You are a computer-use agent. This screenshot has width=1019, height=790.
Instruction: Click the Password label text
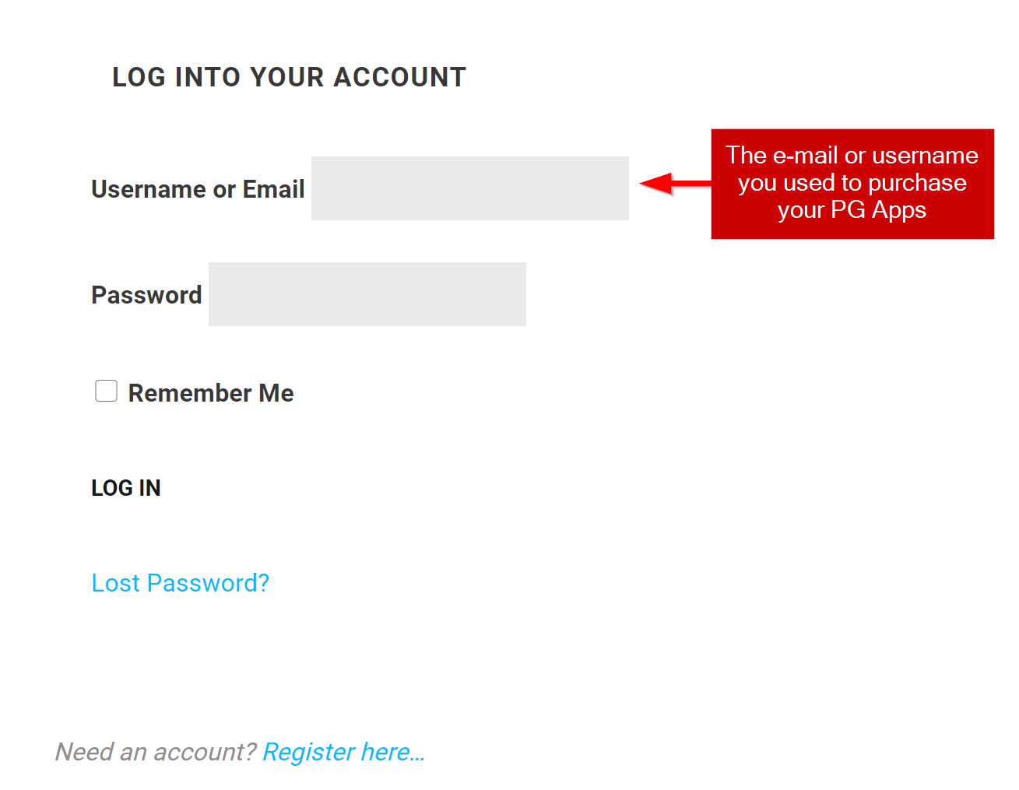[146, 294]
